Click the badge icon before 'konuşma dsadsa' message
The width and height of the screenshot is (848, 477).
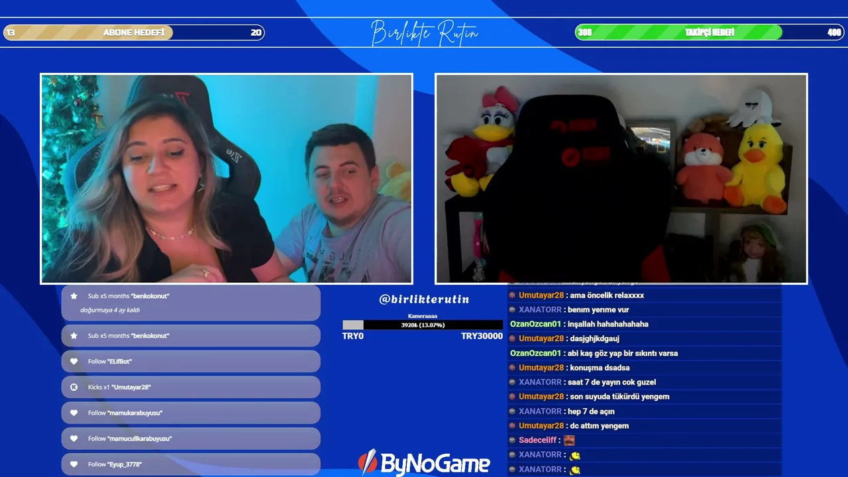pyautogui.click(x=512, y=368)
